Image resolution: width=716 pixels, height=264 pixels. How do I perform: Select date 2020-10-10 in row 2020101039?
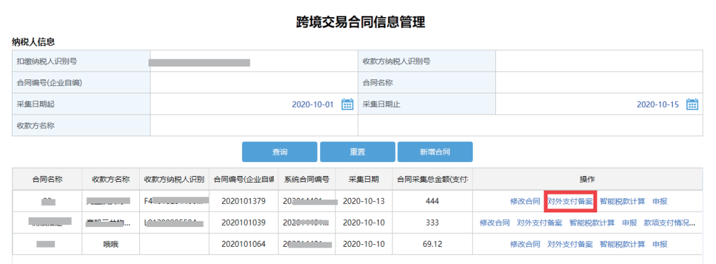[x=364, y=223]
